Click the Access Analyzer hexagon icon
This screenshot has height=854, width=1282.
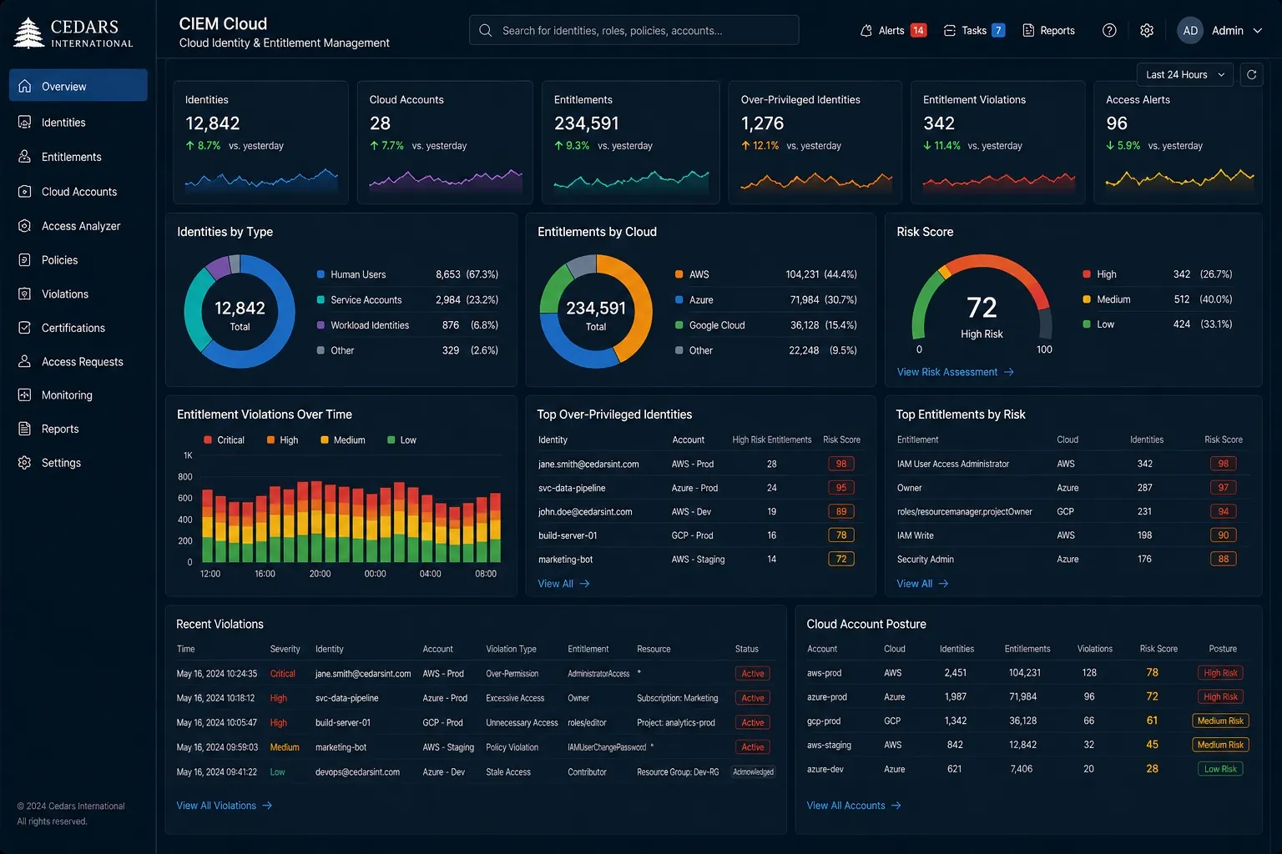pos(25,225)
